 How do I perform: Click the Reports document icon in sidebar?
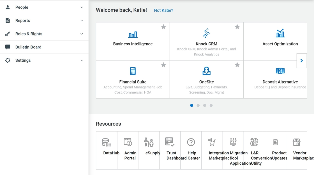click(8, 20)
